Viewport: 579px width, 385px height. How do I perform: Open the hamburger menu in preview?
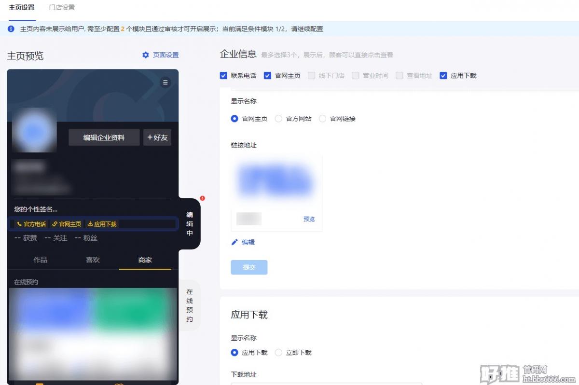165,82
